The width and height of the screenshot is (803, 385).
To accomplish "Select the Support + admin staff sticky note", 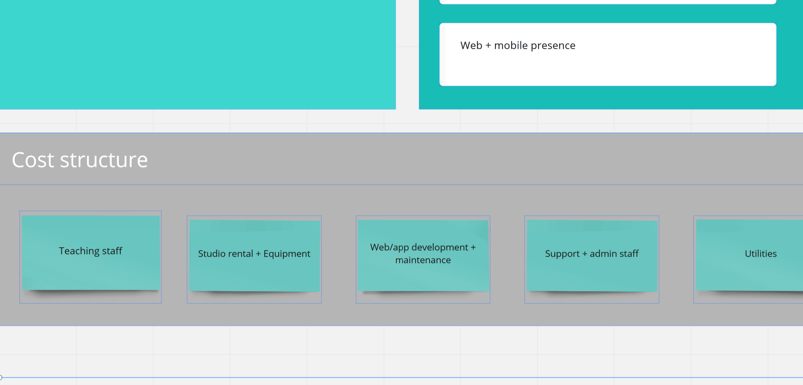I will tap(592, 255).
